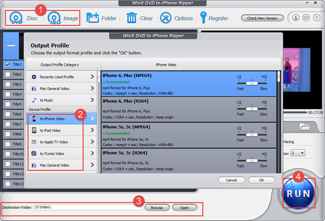Confirm profile with OK button
Image resolution: width=325 pixels, height=221 pixels.
[261, 180]
